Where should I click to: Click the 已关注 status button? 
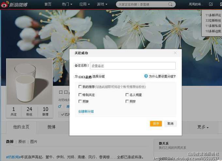tap(64, 114)
